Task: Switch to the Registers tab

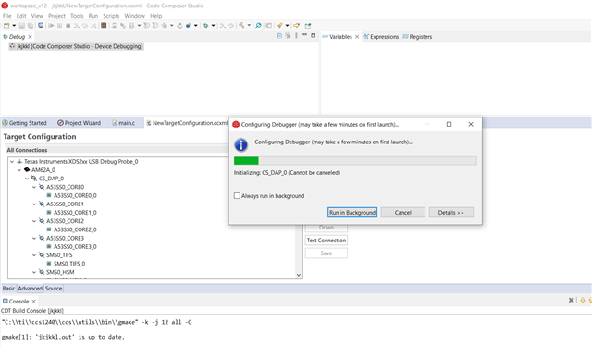Action: coord(417,37)
